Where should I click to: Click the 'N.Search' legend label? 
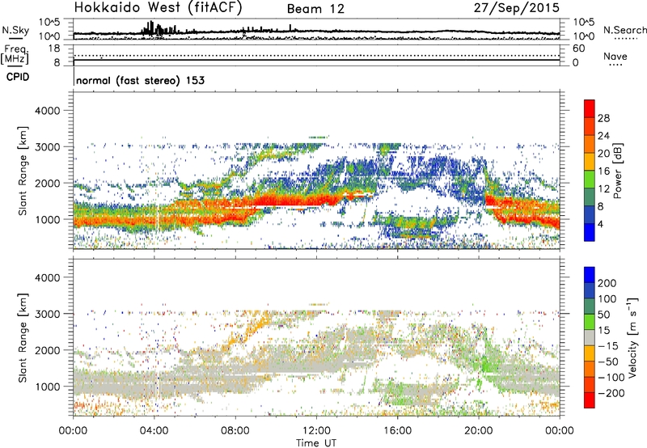click(624, 30)
